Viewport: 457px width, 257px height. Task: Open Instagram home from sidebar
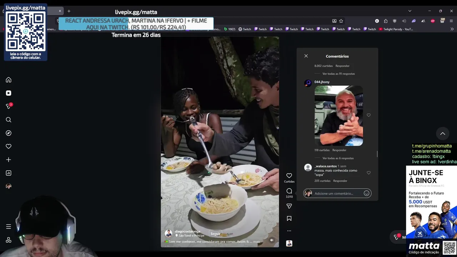[9, 80]
